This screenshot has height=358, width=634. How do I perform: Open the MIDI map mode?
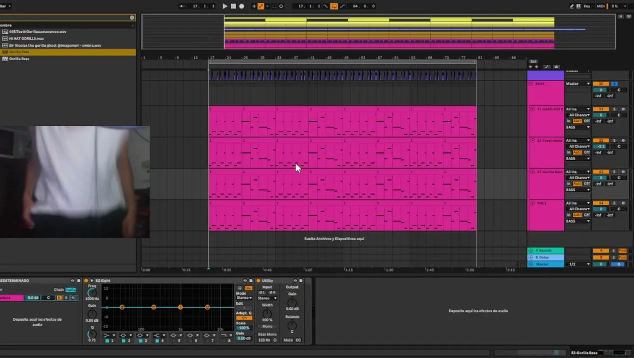click(x=601, y=6)
